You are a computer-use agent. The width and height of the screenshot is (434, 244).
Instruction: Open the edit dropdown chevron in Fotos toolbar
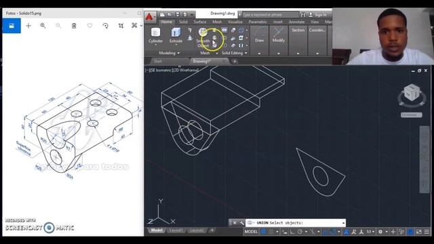click(141, 26)
